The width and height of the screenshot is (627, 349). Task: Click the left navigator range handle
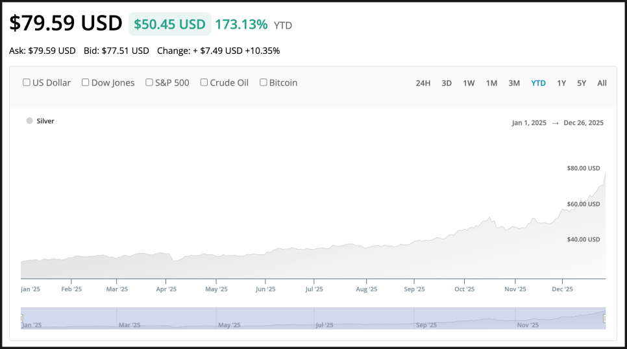pyautogui.click(x=21, y=319)
